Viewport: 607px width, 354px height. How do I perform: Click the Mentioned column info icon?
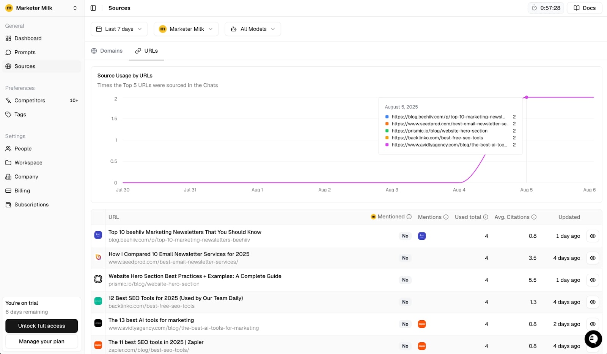[409, 217]
